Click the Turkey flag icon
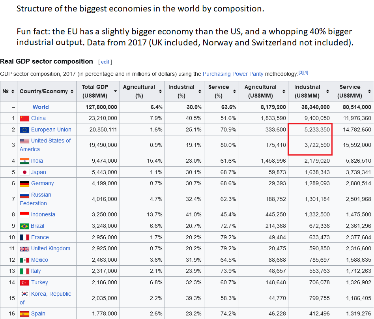Viewport: 374px width, 319px height. coord(24,283)
